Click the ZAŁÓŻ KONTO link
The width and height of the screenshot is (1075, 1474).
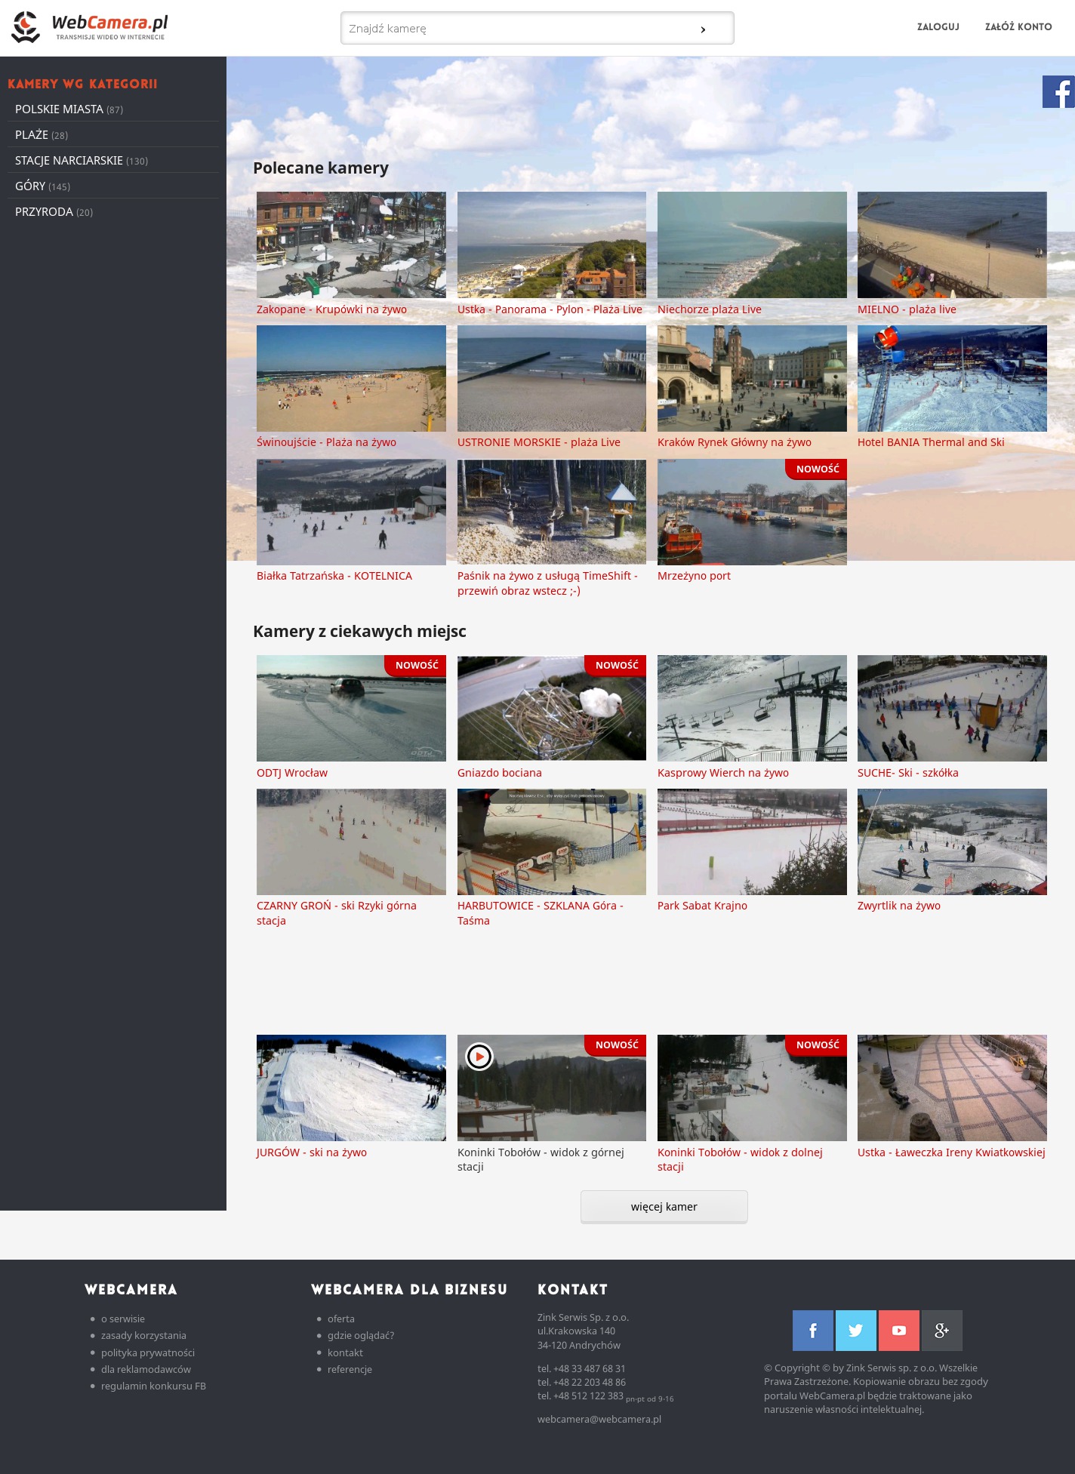1018,27
